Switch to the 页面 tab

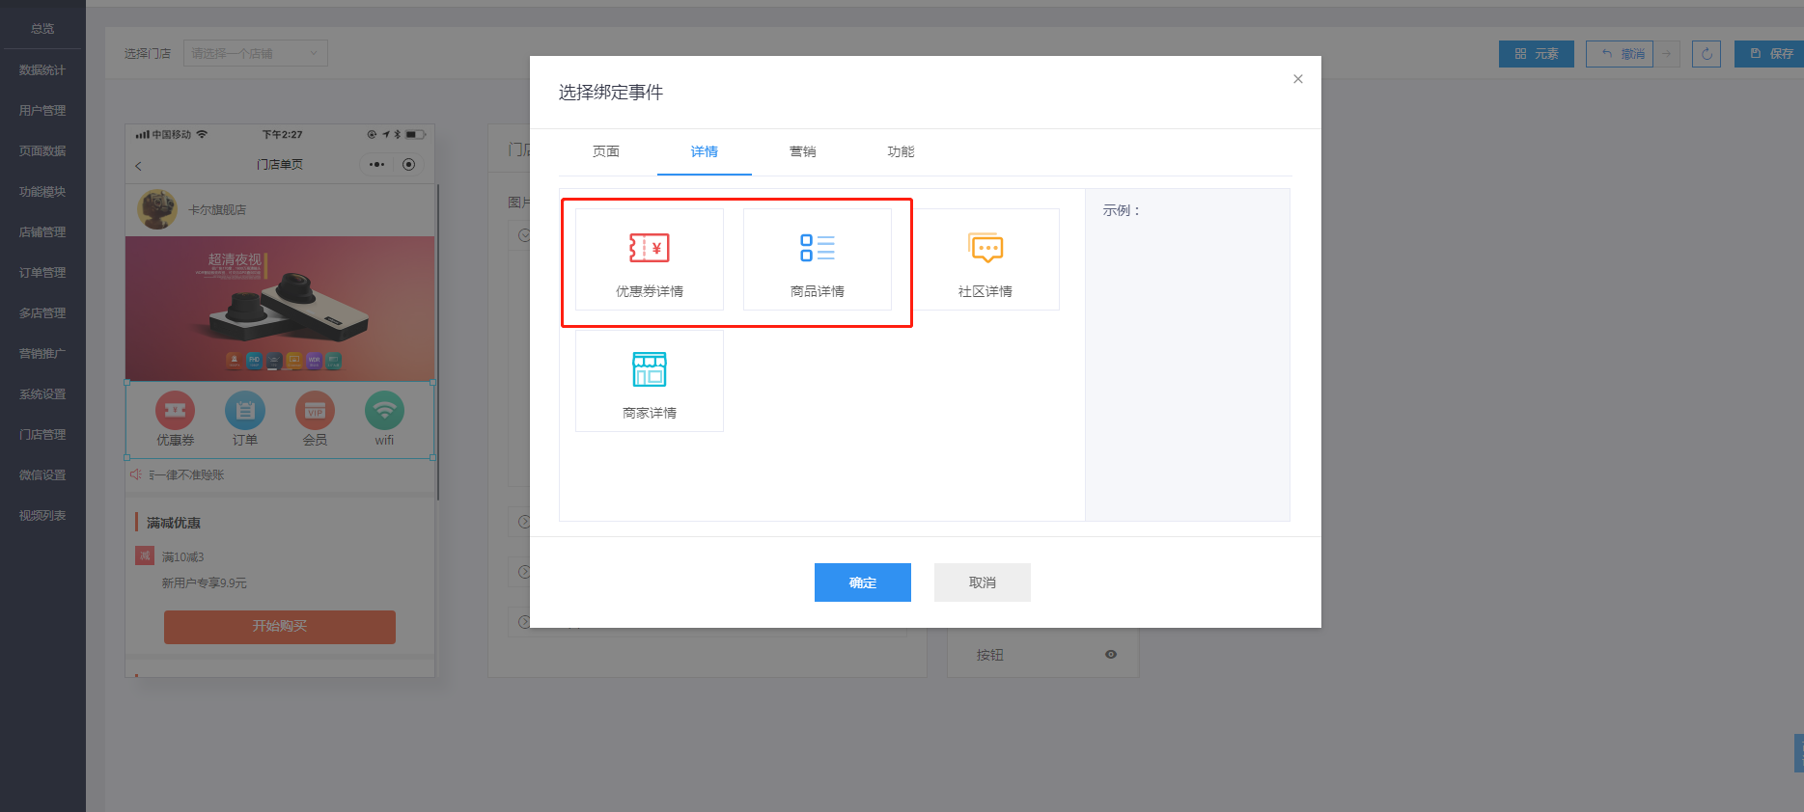click(x=606, y=152)
